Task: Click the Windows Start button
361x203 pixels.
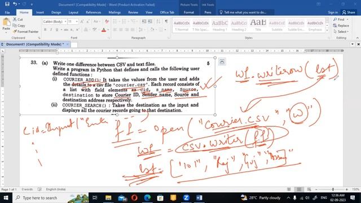Action: click(6, 198)
